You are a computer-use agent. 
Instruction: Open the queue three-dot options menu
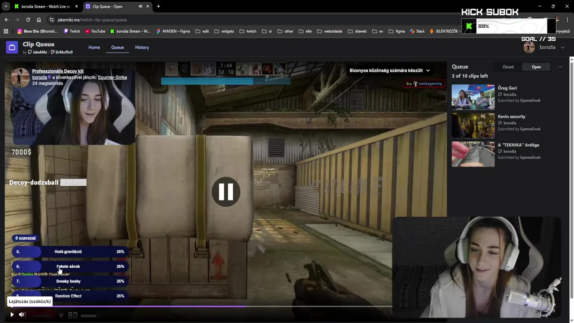[x=560, y=67]
